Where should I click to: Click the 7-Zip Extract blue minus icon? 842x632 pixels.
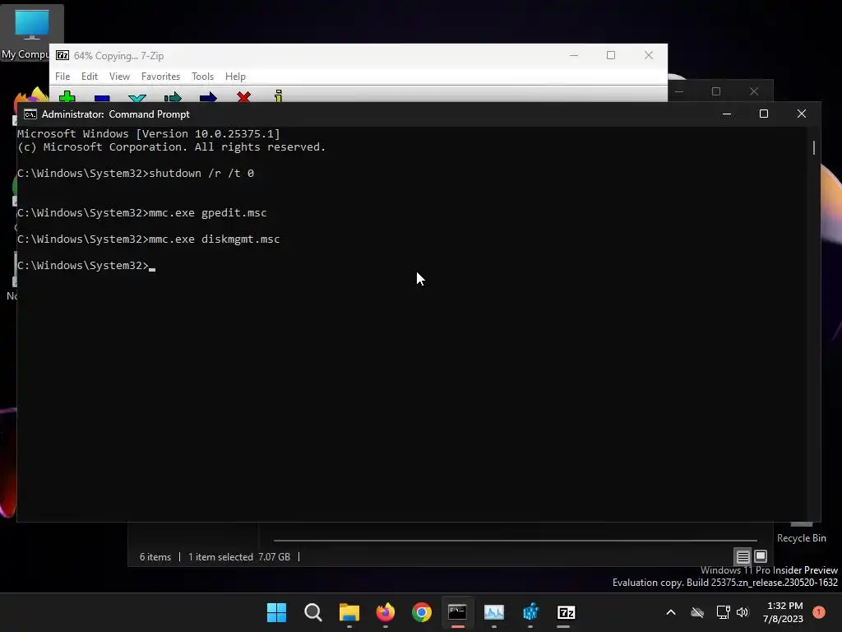[x=102, y=98]
